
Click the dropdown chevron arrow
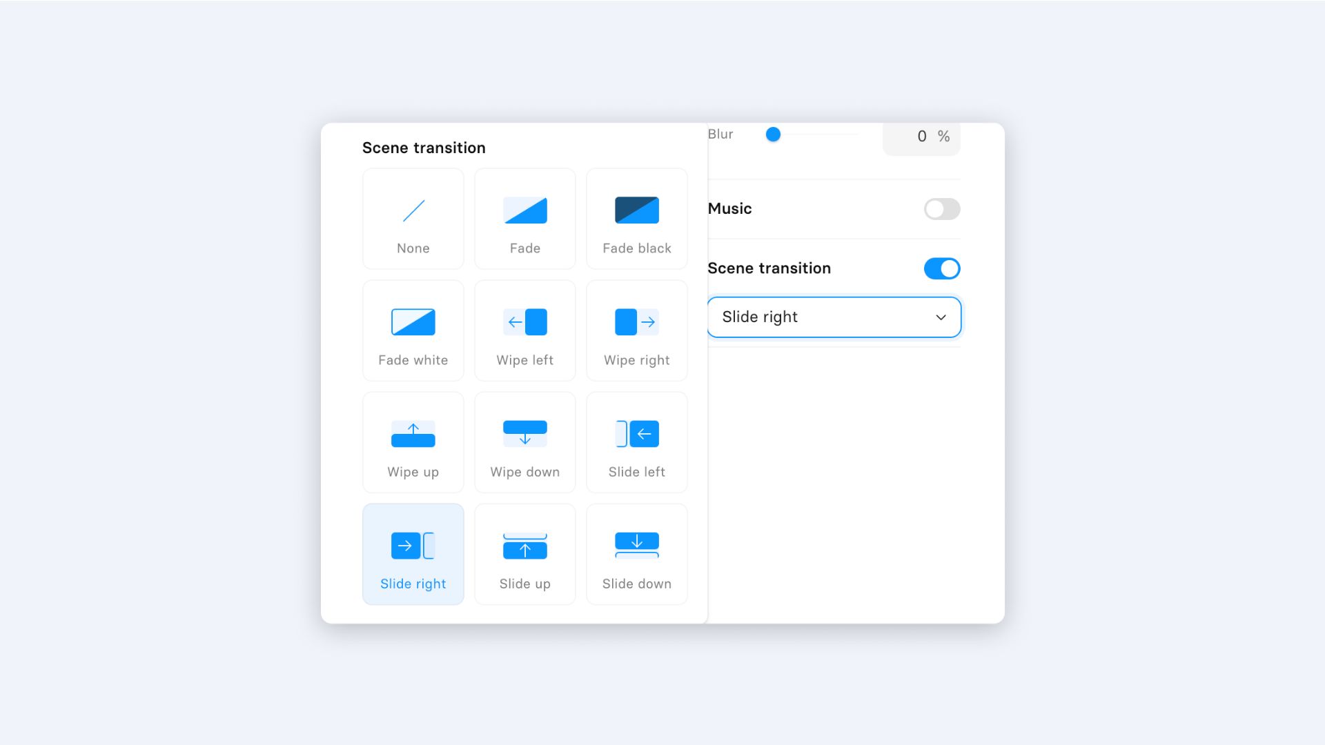click(x=940, y=317)
